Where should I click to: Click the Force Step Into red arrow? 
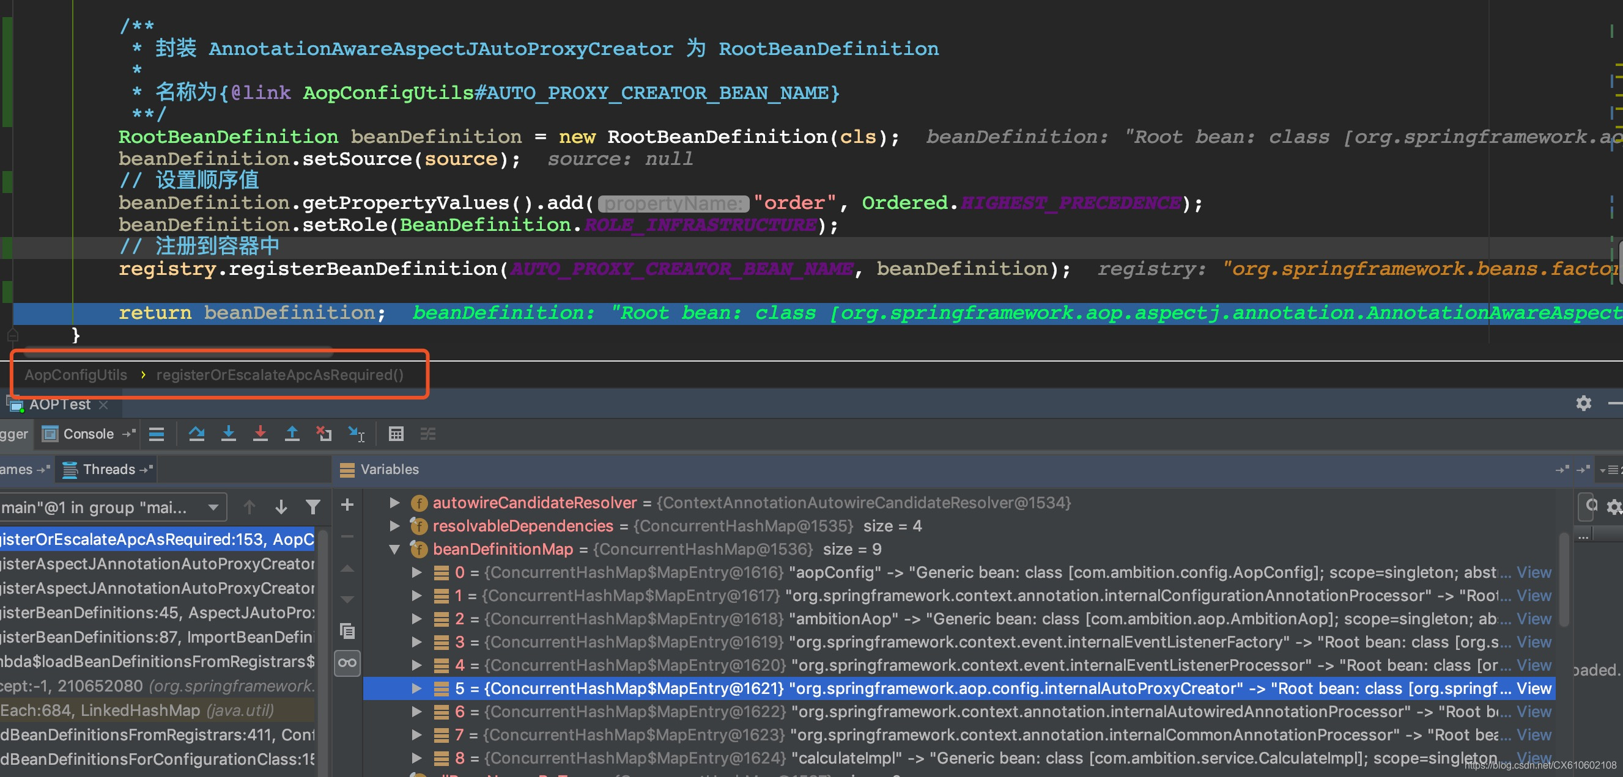tap(261, 434)
